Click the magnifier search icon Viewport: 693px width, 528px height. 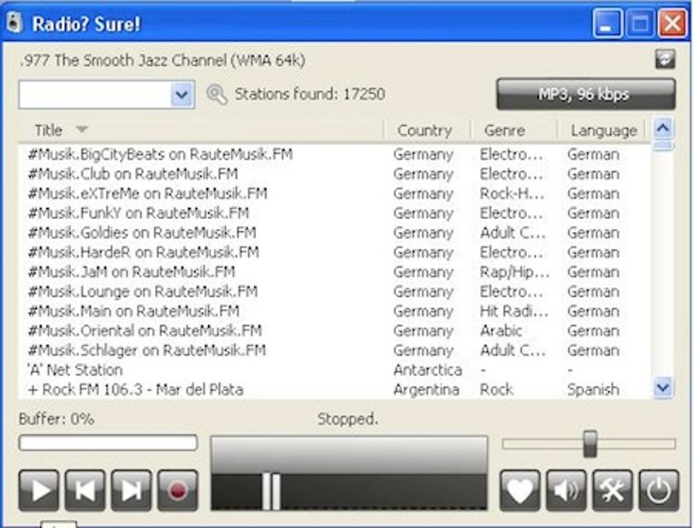click(x=217, y=94)
